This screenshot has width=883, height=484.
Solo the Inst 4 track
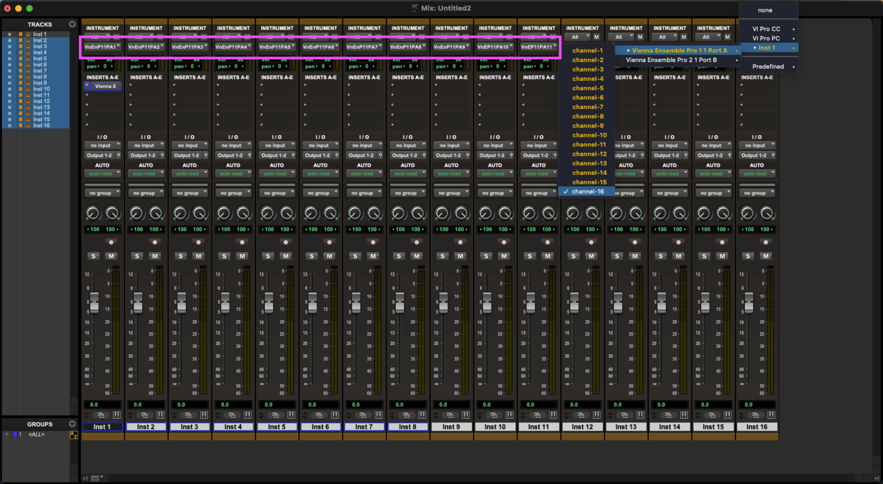tap(224, 256)
